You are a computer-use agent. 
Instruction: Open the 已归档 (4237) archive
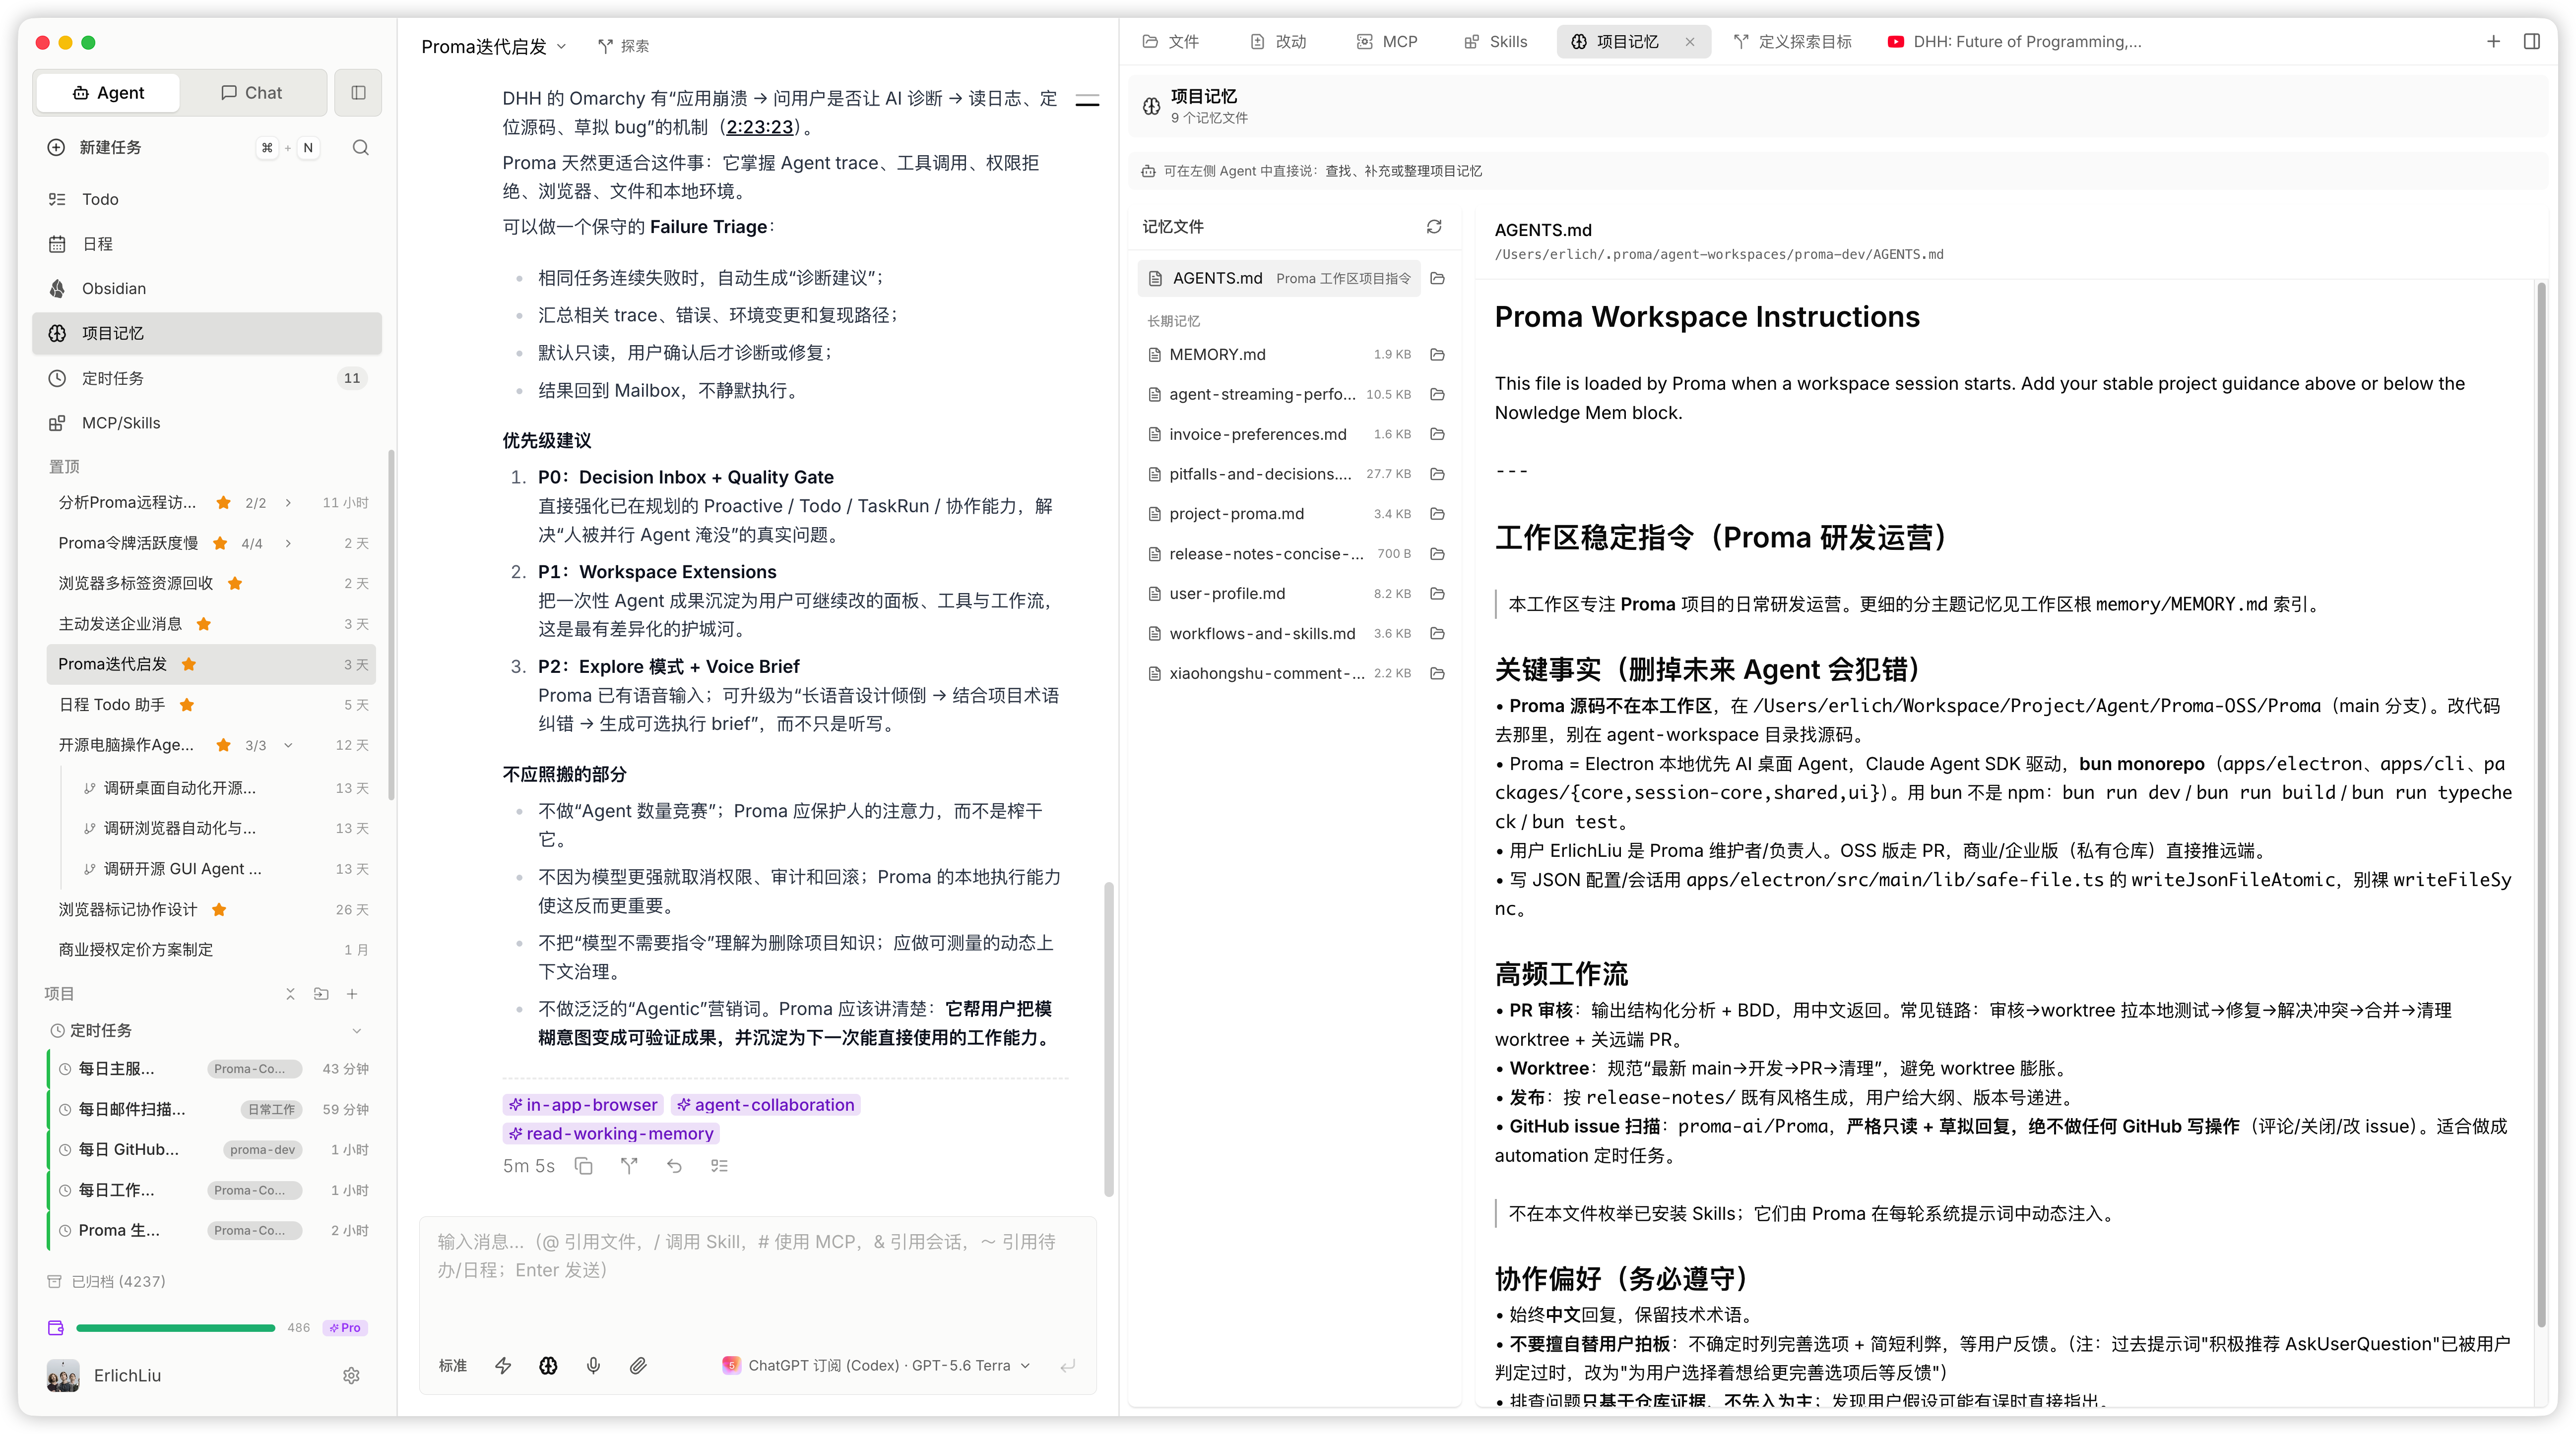107,1282
